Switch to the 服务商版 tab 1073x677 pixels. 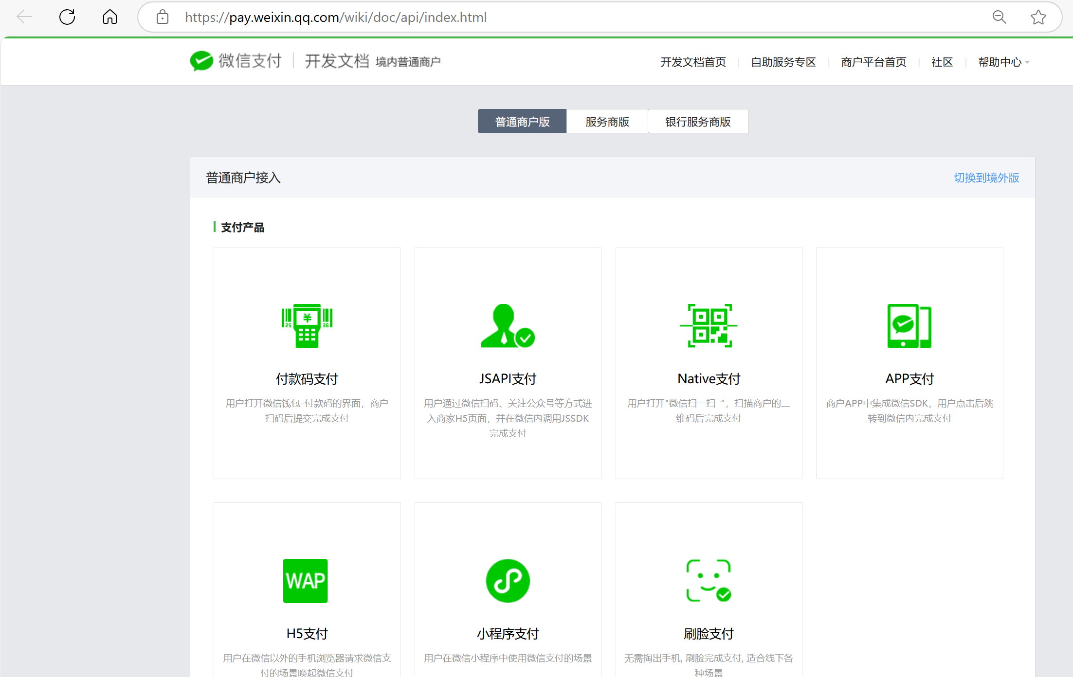tap(607, 121)
